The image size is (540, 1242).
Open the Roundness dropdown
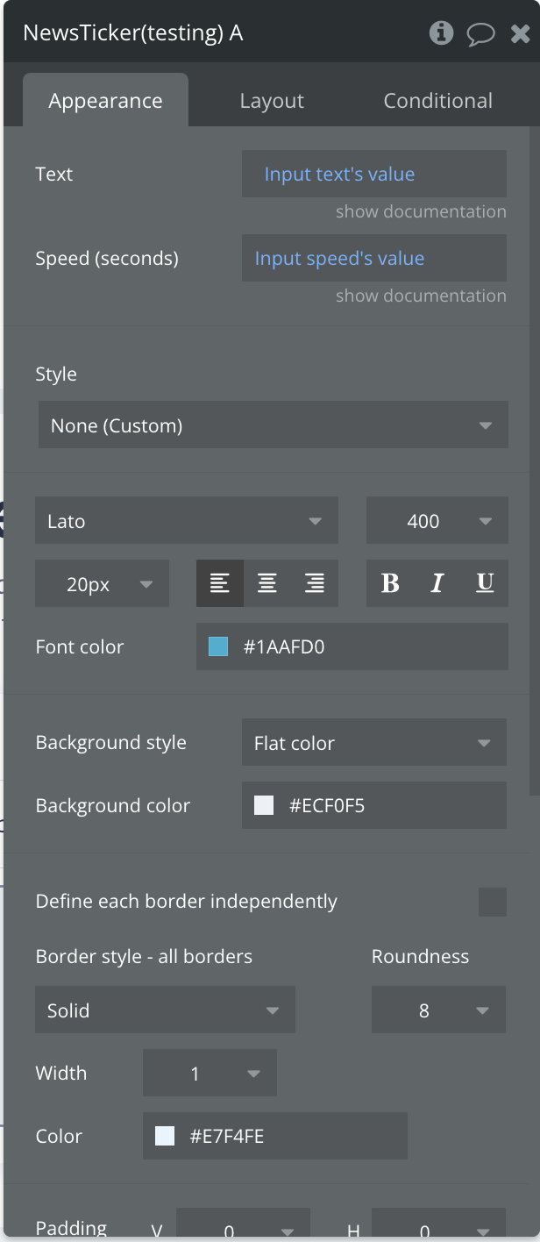tap(438, 1010)
